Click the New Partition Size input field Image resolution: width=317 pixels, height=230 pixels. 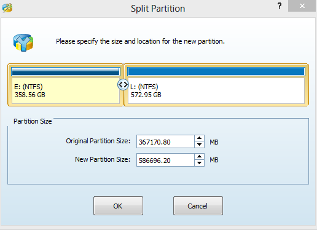165,160
